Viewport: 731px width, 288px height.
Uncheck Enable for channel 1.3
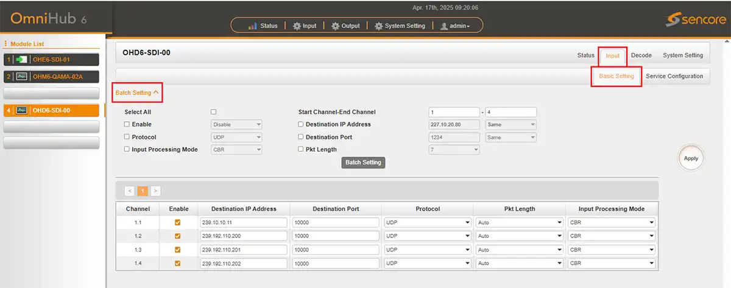coord(178,250)
